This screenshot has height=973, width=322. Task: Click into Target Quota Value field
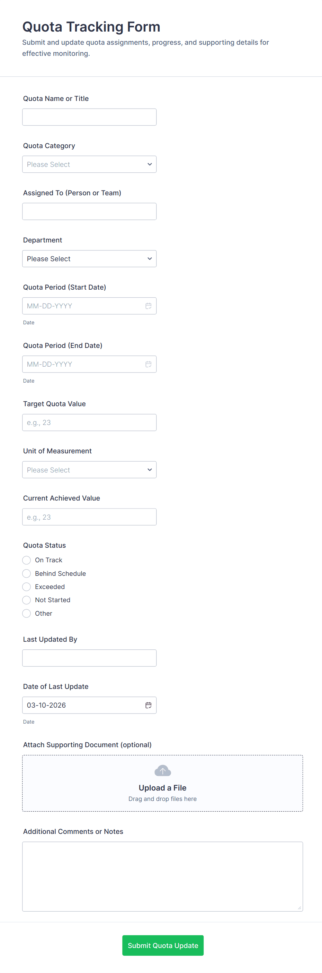(x=89, y=423)
